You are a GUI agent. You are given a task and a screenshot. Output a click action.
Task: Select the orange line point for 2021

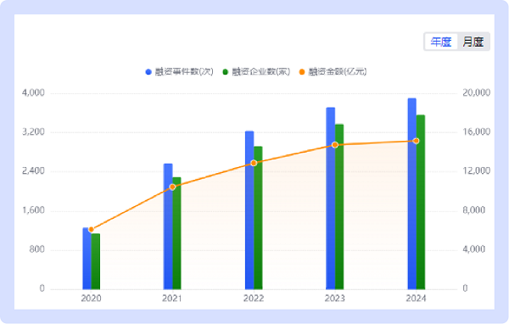point(172,187)
